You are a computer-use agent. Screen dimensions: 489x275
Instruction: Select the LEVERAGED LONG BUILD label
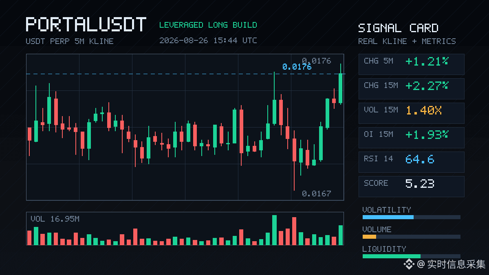click(208, 25)
